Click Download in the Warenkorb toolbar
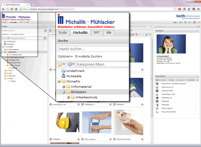 (160, 80)
